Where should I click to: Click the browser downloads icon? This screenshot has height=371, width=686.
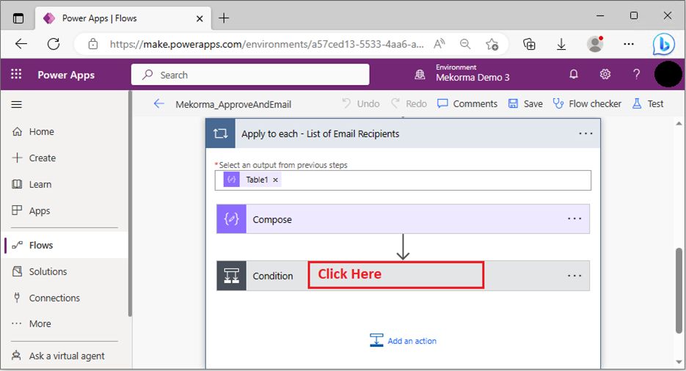click(561, 44)
